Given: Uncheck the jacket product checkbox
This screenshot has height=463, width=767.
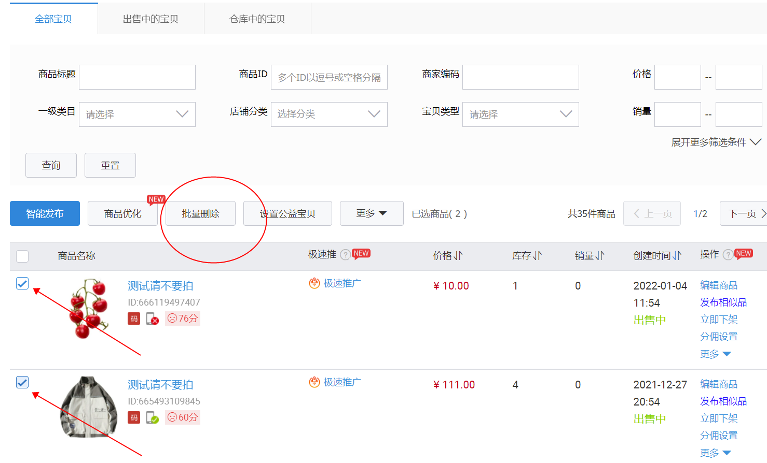Looking at the screenshot, I should pos(22,382).
